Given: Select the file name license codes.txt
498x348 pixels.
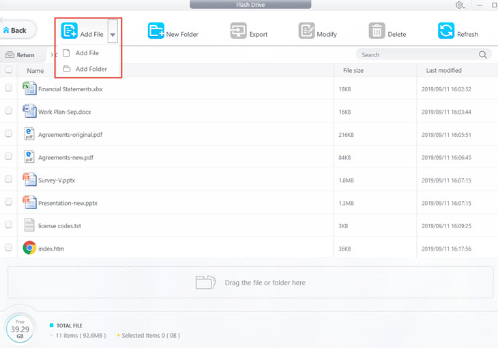Looking at the screenshot, I should coord(60,226).
